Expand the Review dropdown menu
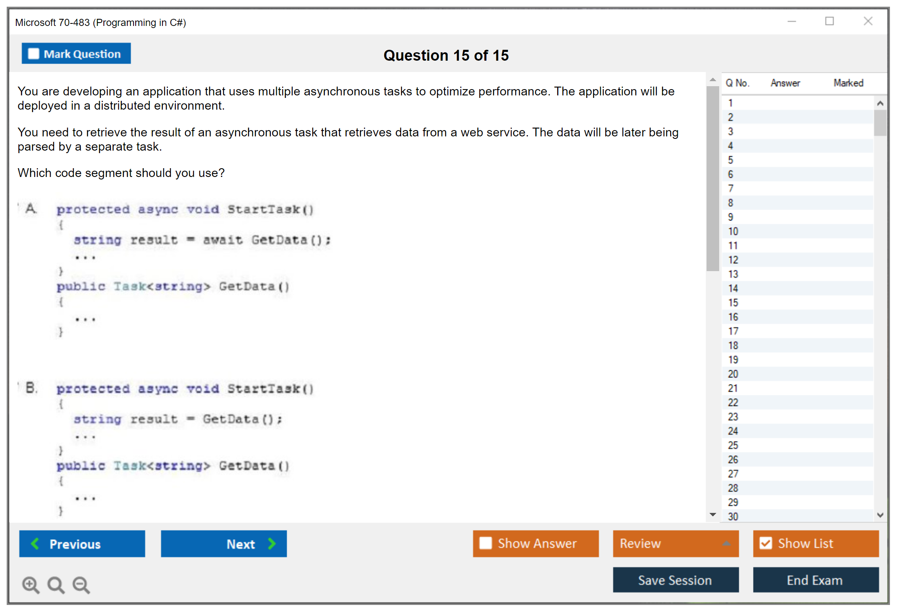The image size is (900, 615). tap(726, 543)
